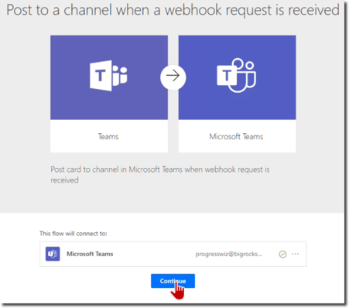This screenshot has width=349, height=308.
Task: Click the template title heading
Action: tap(173, 10)
